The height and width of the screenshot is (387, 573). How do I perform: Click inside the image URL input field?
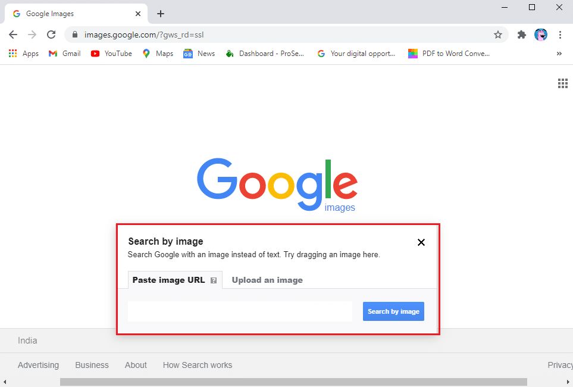pos(240,311)
